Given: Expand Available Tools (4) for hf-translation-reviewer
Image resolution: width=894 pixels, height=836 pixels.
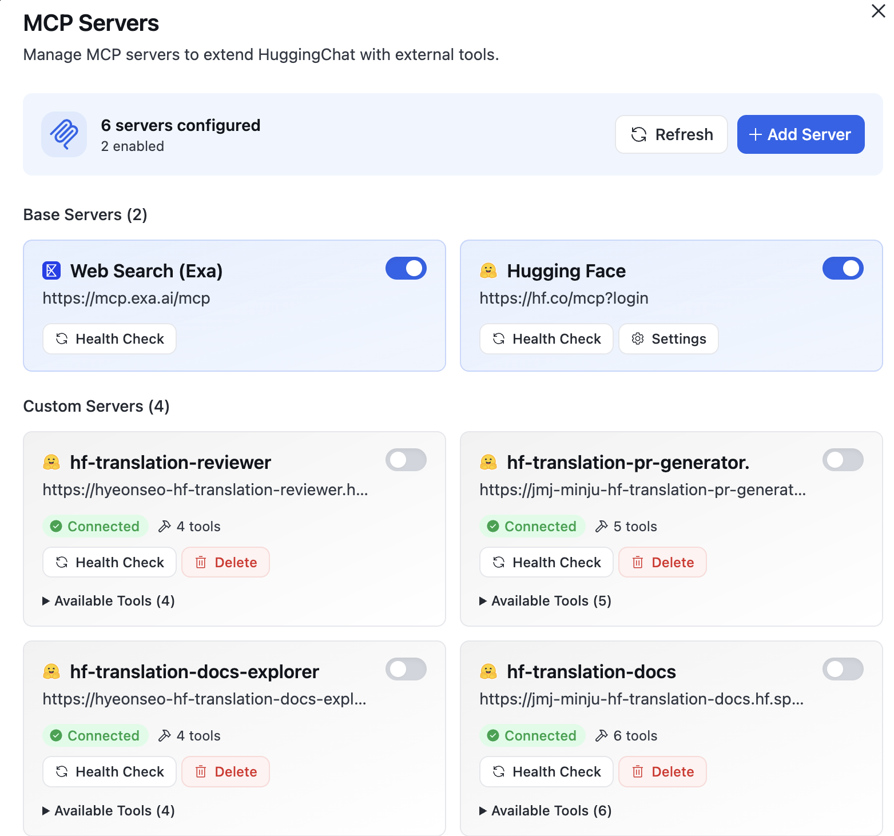Looking at the screenshot, I should pyautogui.click(x=109, y=601).
